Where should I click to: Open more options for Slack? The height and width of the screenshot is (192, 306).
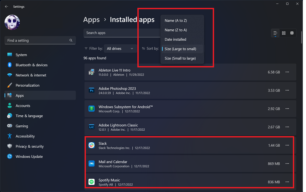click(287, 145)
